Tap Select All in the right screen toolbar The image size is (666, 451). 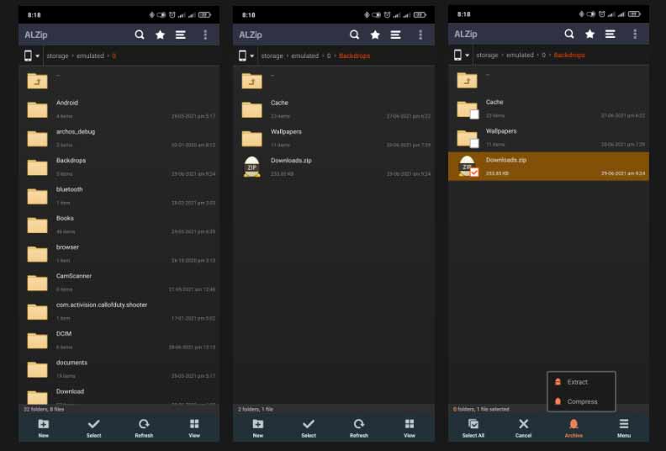(473, 427)
